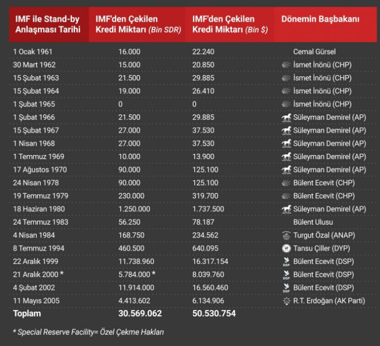Image resolution: width=380 pixels, height=346 pixels.
Task: Click DSP logo in 4 Şubat 2002 row
Action: coord(286,288)
